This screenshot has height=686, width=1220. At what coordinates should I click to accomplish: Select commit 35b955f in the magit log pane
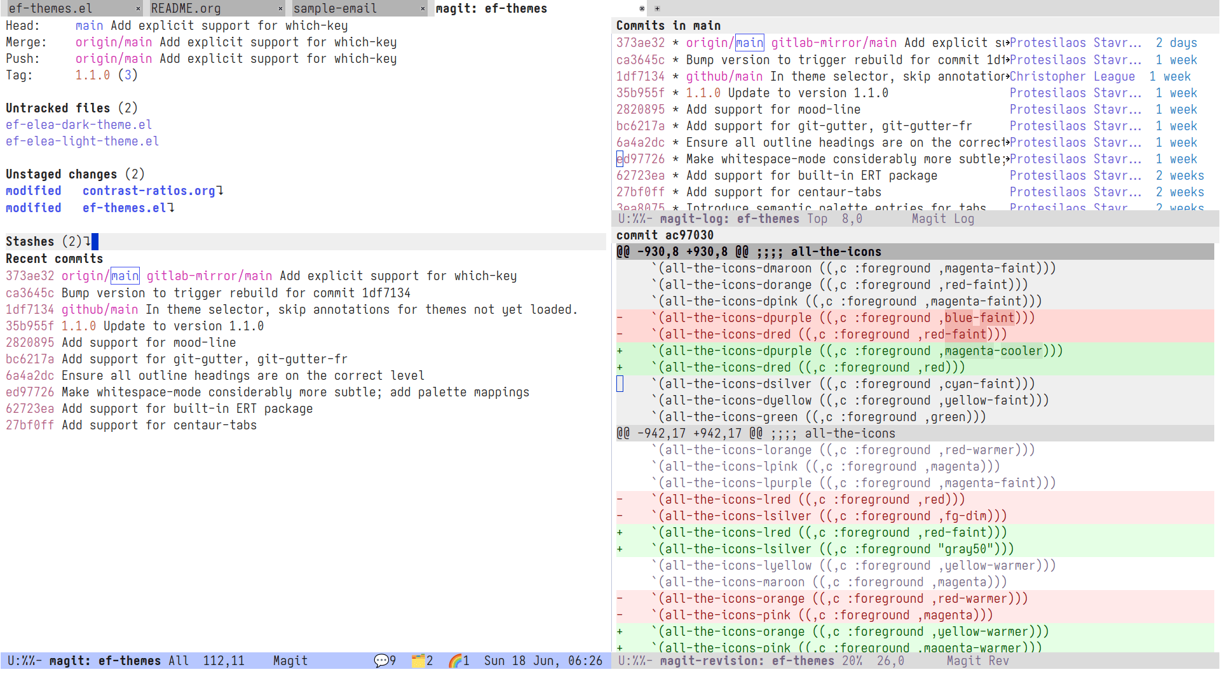[x=640, y=93]
